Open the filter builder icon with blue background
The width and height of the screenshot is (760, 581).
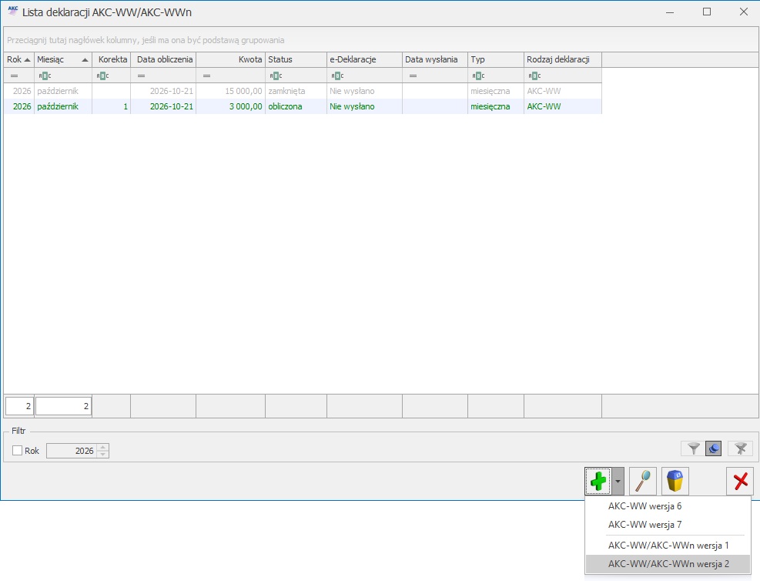714,448
